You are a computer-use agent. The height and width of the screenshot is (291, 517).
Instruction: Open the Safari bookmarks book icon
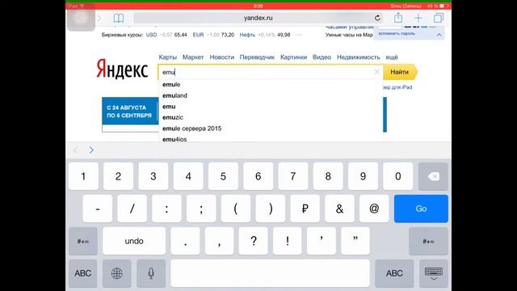(119, 18)
